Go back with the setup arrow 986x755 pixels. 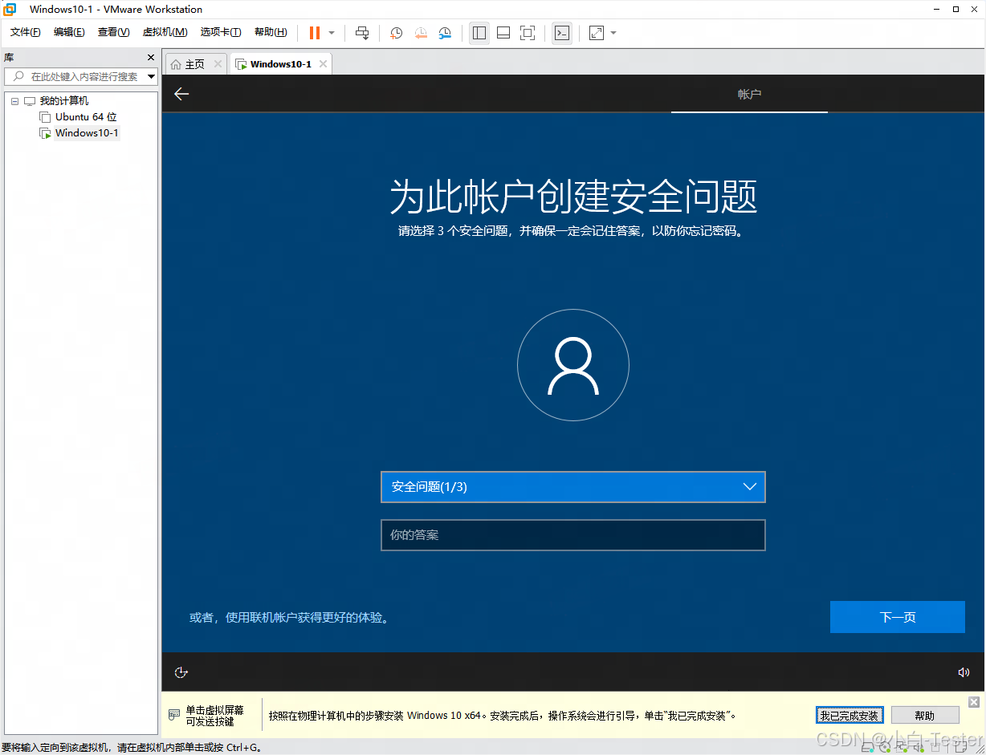(x=181, y=94)
